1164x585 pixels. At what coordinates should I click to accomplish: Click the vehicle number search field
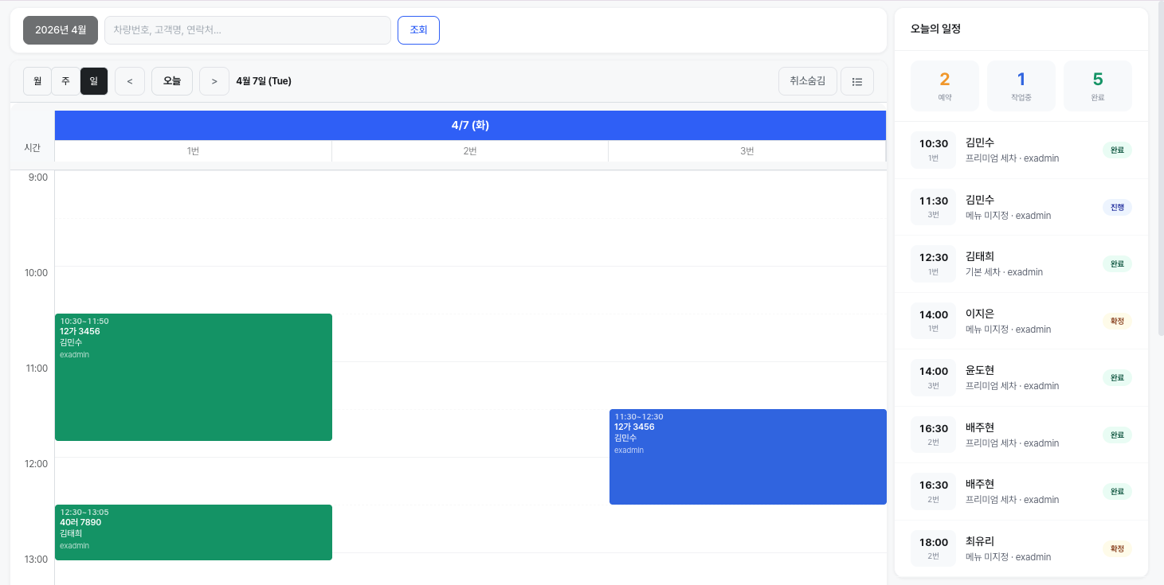[247, 30]
